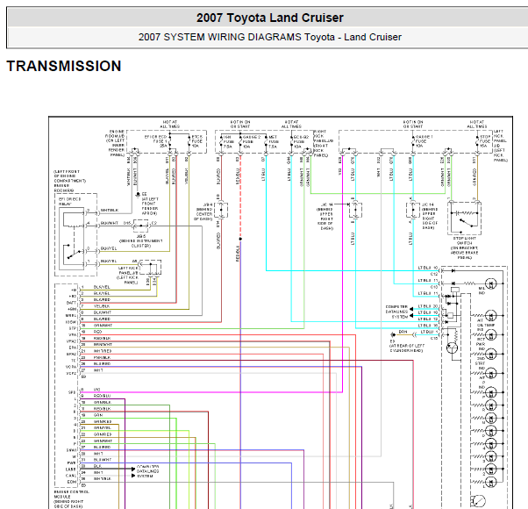Click the STOP FUSE 15A label

point(485,141)
